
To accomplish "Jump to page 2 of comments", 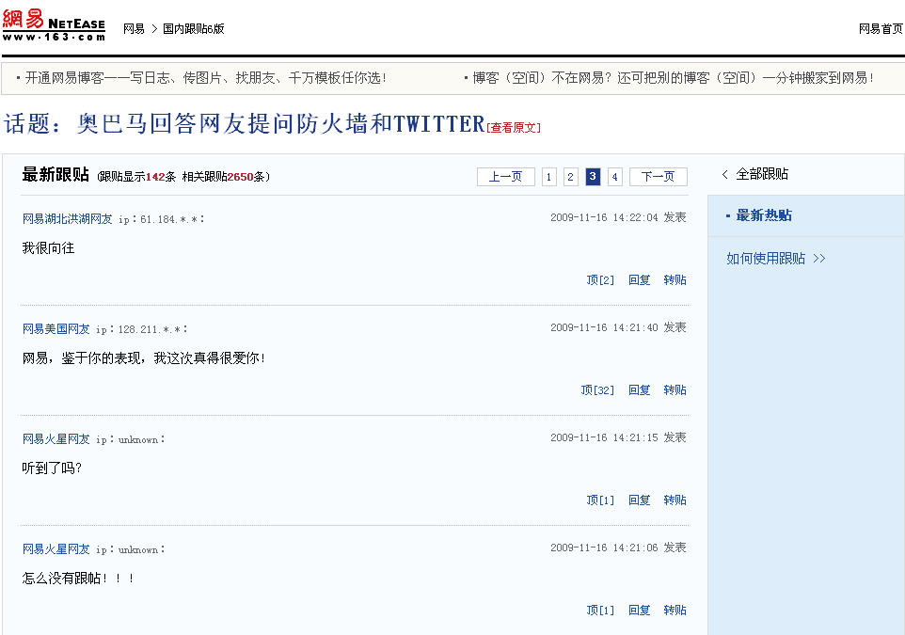I will [x=571, y=177].
